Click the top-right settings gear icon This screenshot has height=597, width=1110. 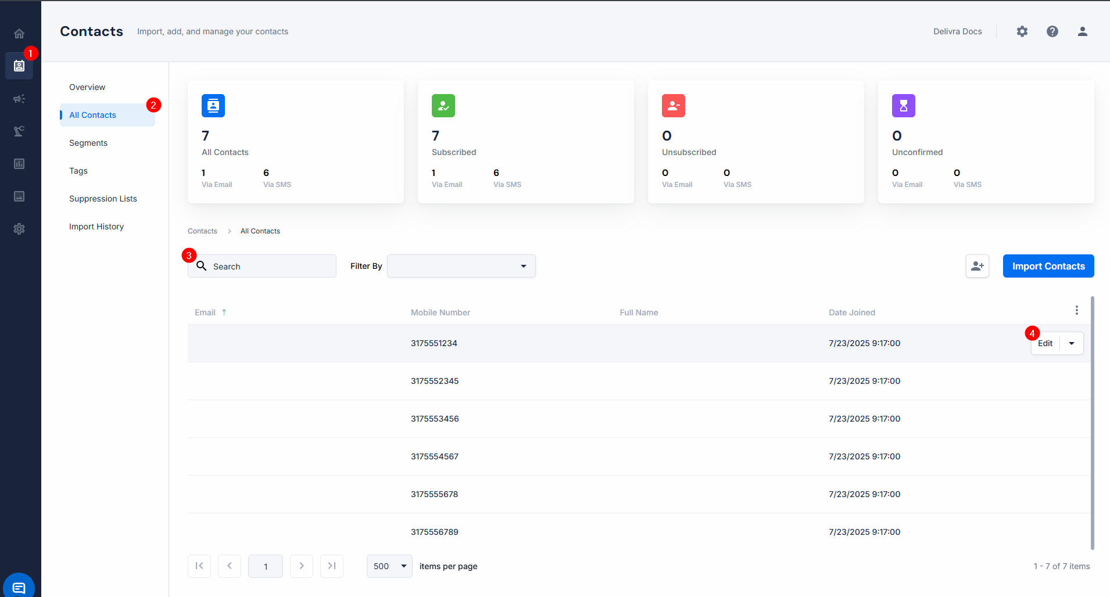[x=1022, y=31]
